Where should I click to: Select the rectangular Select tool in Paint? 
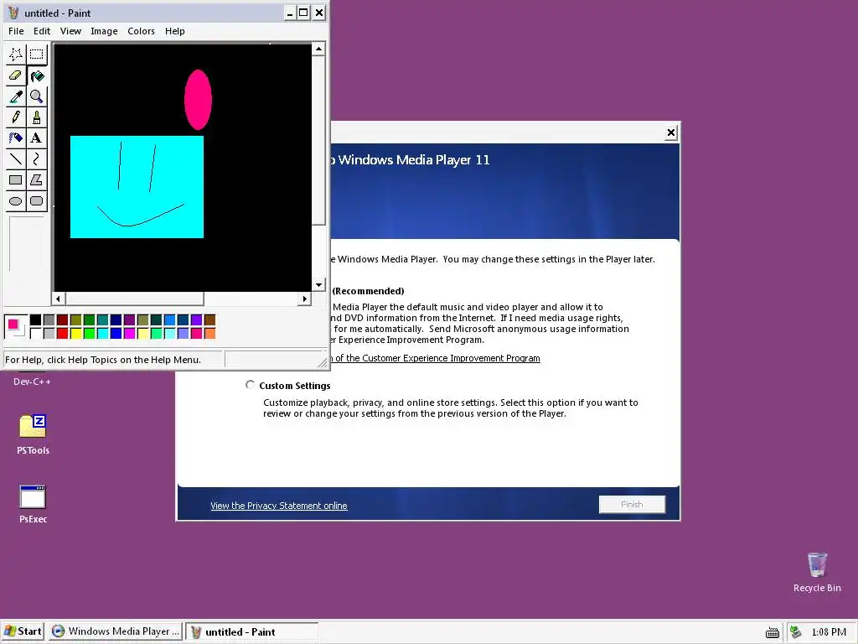pyautogui.click(x=37, y=55)
